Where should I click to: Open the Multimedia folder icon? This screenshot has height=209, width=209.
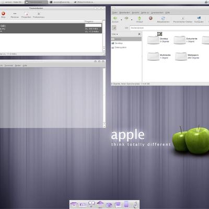click(x=153, y=56)
